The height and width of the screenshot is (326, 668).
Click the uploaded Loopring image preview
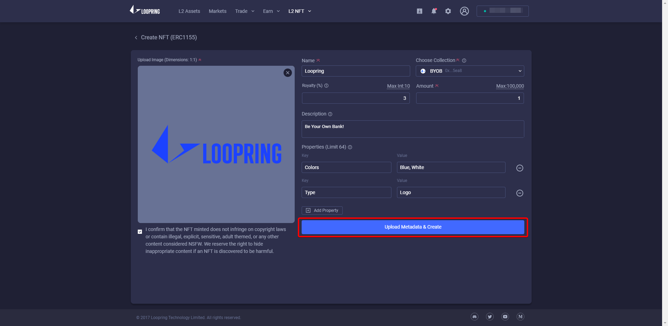click(x=216, y=144)
